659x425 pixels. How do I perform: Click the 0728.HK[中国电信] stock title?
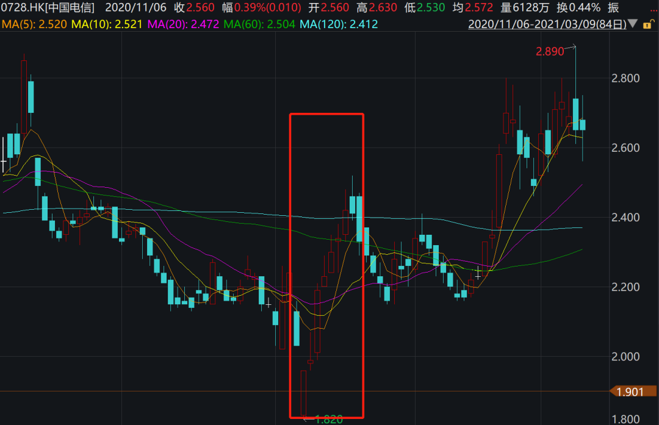(x=48, y=7)
